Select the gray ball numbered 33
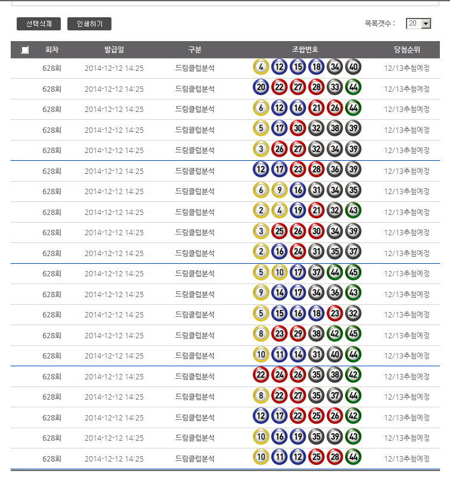 (335, 88)
